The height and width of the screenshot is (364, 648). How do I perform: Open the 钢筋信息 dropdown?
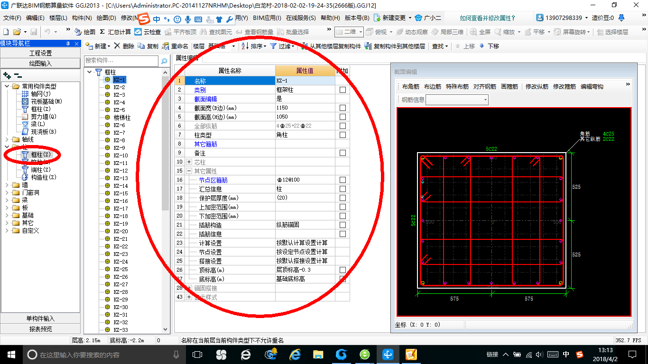click(x=485, y=100)
